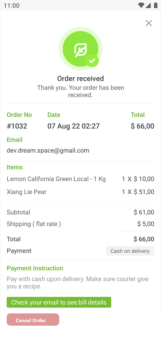Click Check your email to see bill details
The width and height of the screenshot is (161, 340).
coord(59,302)
